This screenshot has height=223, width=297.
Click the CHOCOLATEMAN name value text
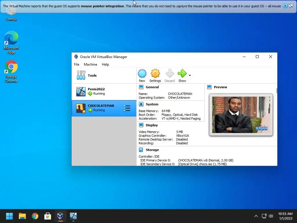click(180, 94)
